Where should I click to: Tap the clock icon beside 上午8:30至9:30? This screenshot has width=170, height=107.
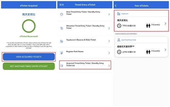click(119, 52)
